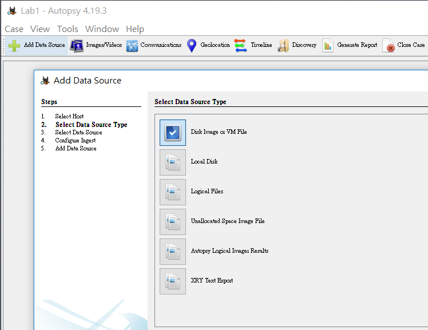Select the Local Disk type icon

(x=173, y=162)
